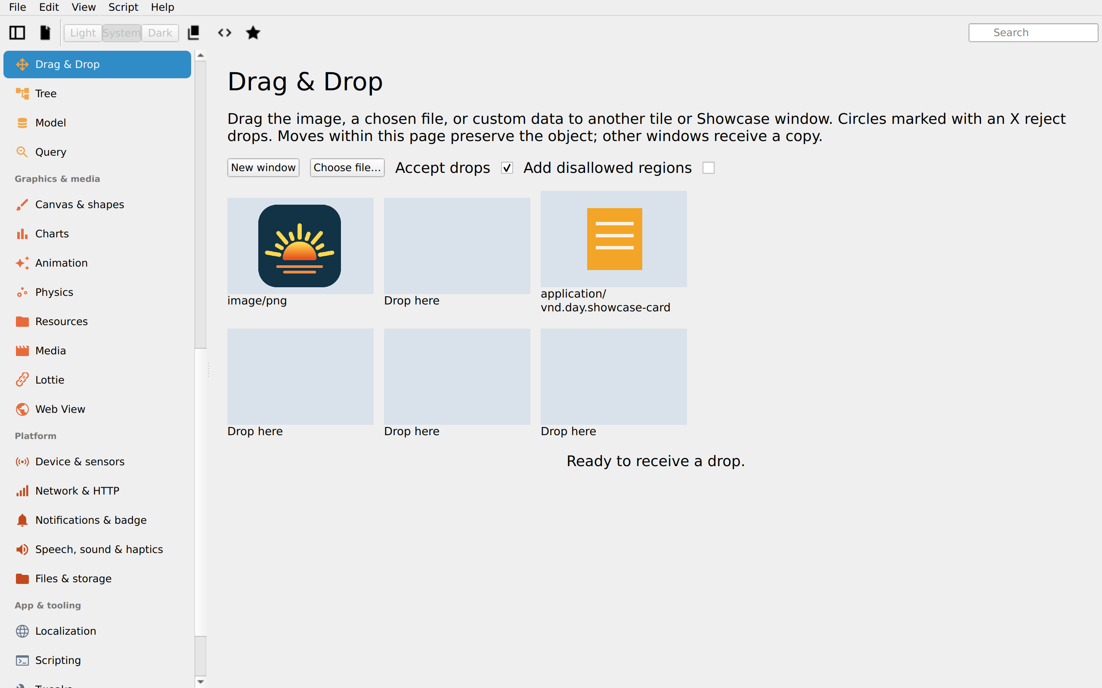The image size is (1102, 688).
Task: Open Files & storage page
Action: click(x=97, y=579)
